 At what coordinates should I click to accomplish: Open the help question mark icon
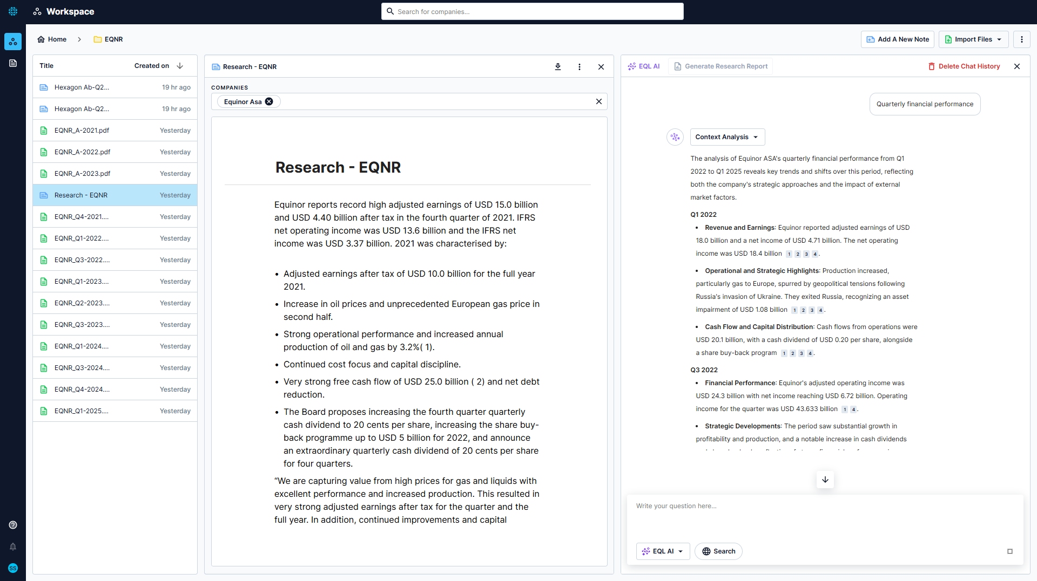(x=13, y=525)
